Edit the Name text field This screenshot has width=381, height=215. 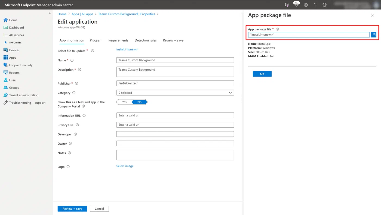pos(175,60)
